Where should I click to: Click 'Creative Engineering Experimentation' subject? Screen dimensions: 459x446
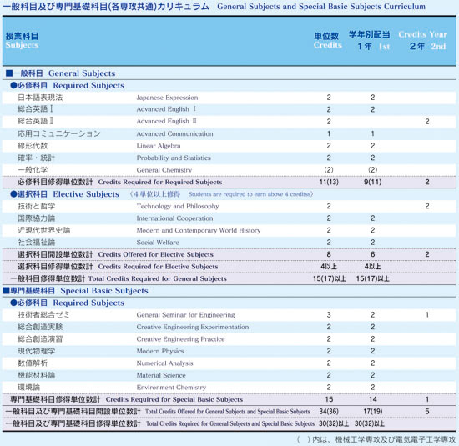(x=193, y=327)
